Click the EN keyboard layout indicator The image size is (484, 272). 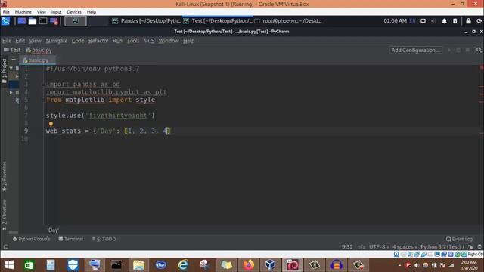(x=412, y=21)
